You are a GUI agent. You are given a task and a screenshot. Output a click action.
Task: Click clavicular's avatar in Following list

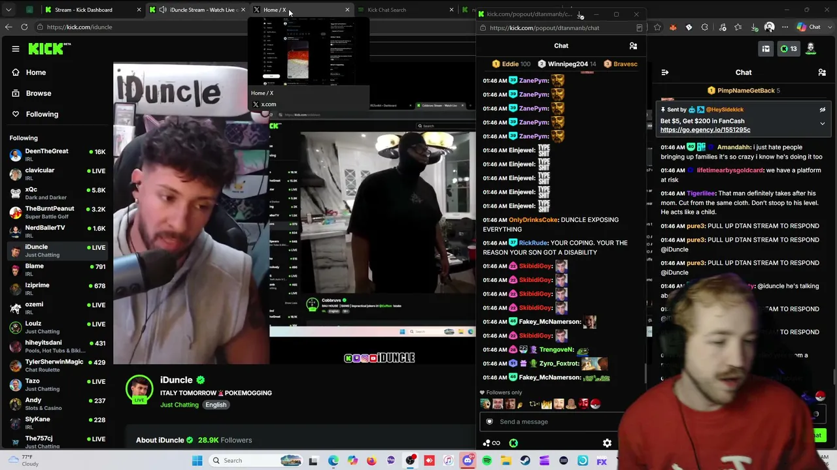[x=16, y=174]
